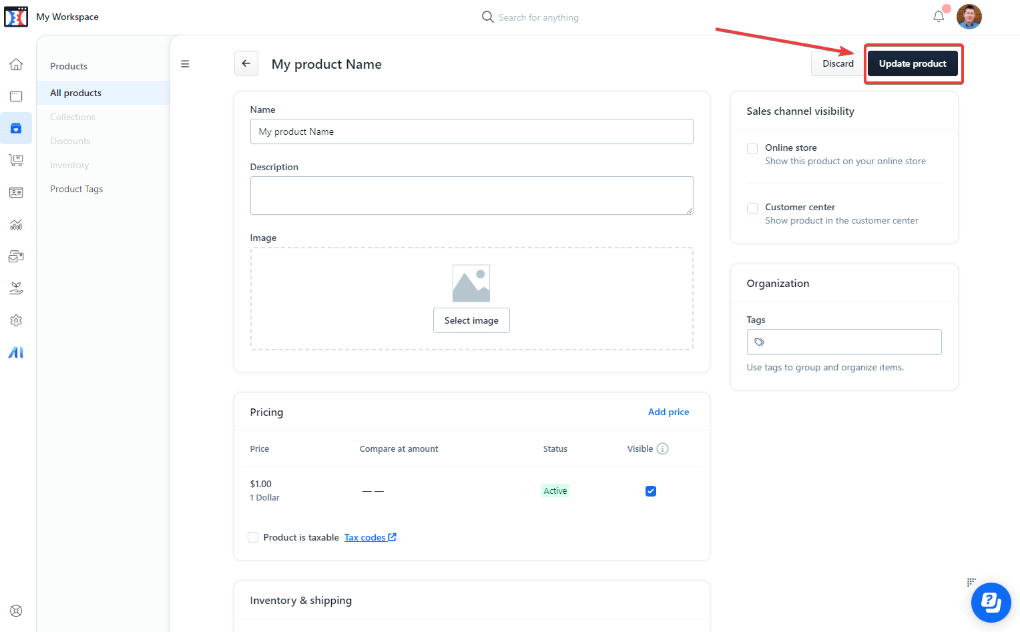
Task: Open the Analytics chart icon
Action: [16, 224]
